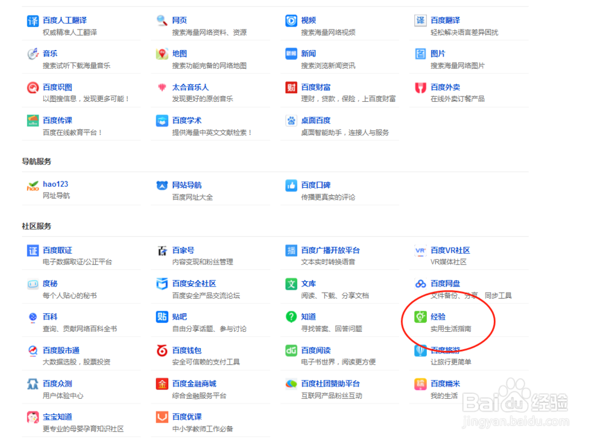Click the 百度网盘 cloud storage icon
This screenshot has width=603, height=442.
pyautogui.click(x=420, y=284)
